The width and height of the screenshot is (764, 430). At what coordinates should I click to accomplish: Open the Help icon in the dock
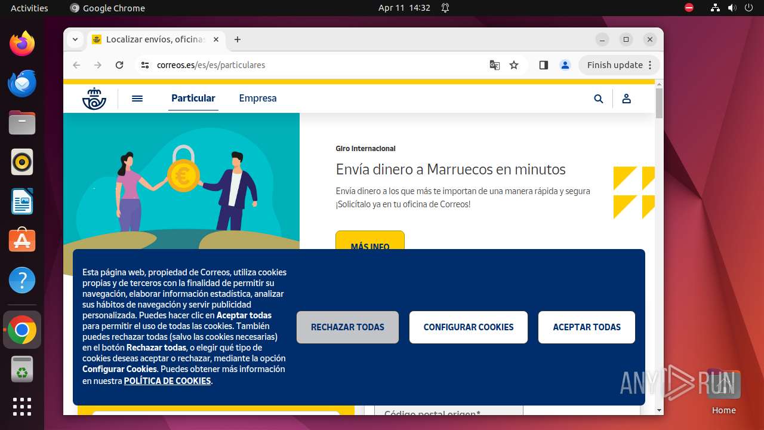[22, 280]
